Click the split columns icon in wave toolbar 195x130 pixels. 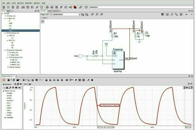[80, 80]
